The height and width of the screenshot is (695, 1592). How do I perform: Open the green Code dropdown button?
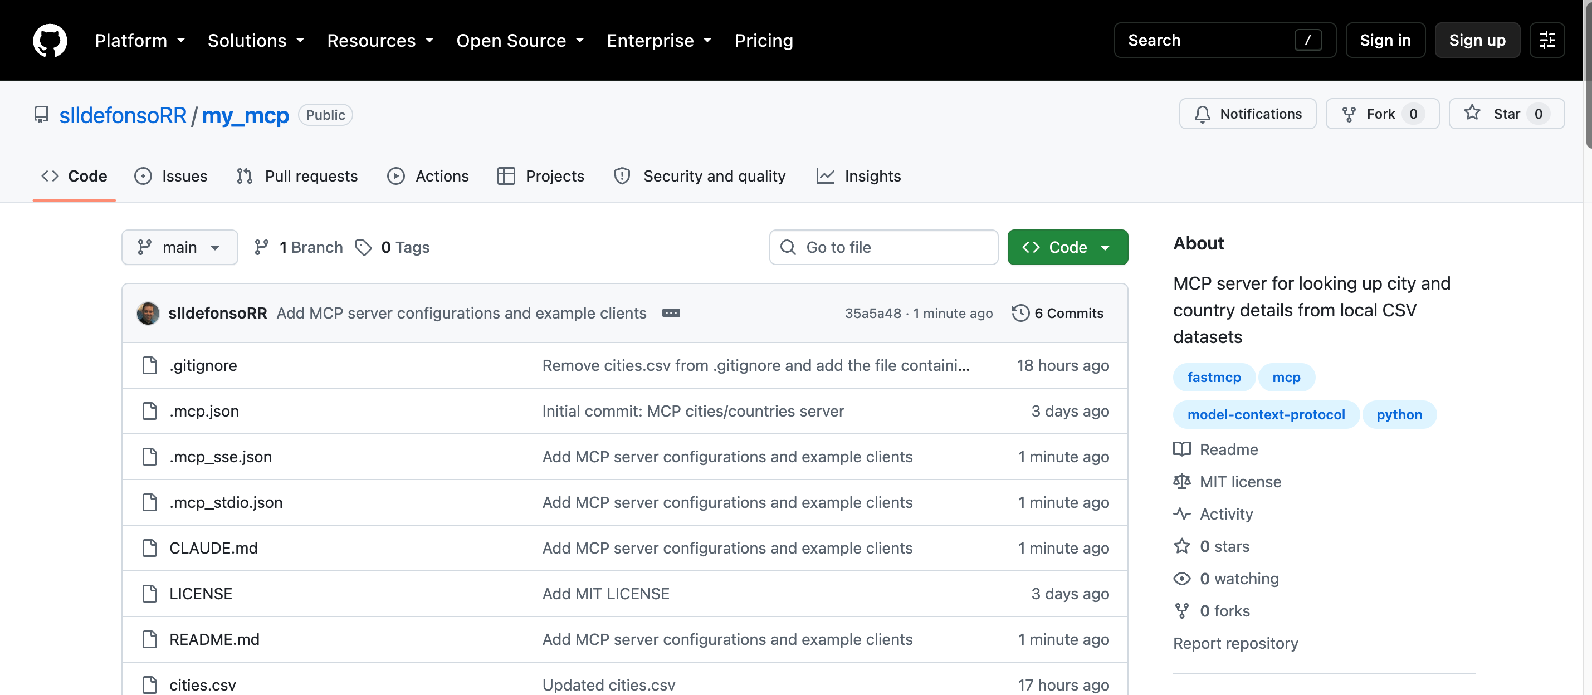(x=1067, y=248)
